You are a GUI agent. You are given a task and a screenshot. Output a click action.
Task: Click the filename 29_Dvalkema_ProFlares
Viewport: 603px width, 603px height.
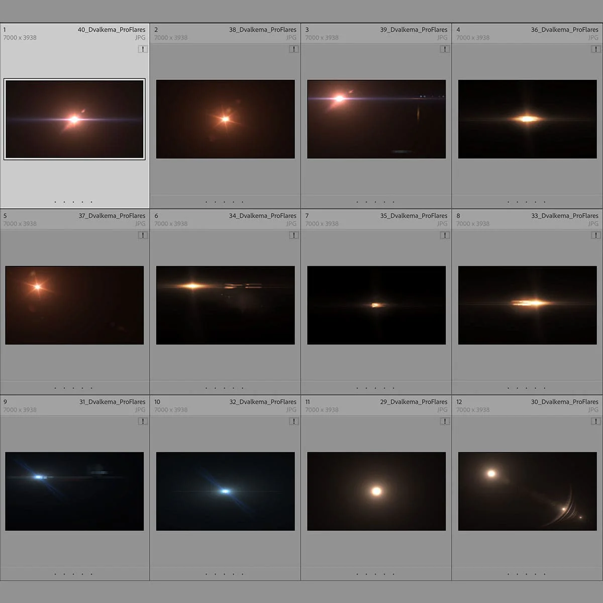414,401
